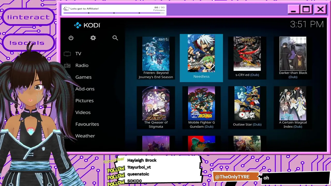Click the Radio icon in sidebar

tap(67, 65)
